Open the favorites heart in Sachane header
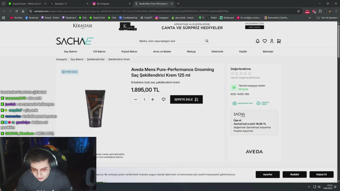The width and height of the screenshot is (340, 191). [x=265, y=41]
